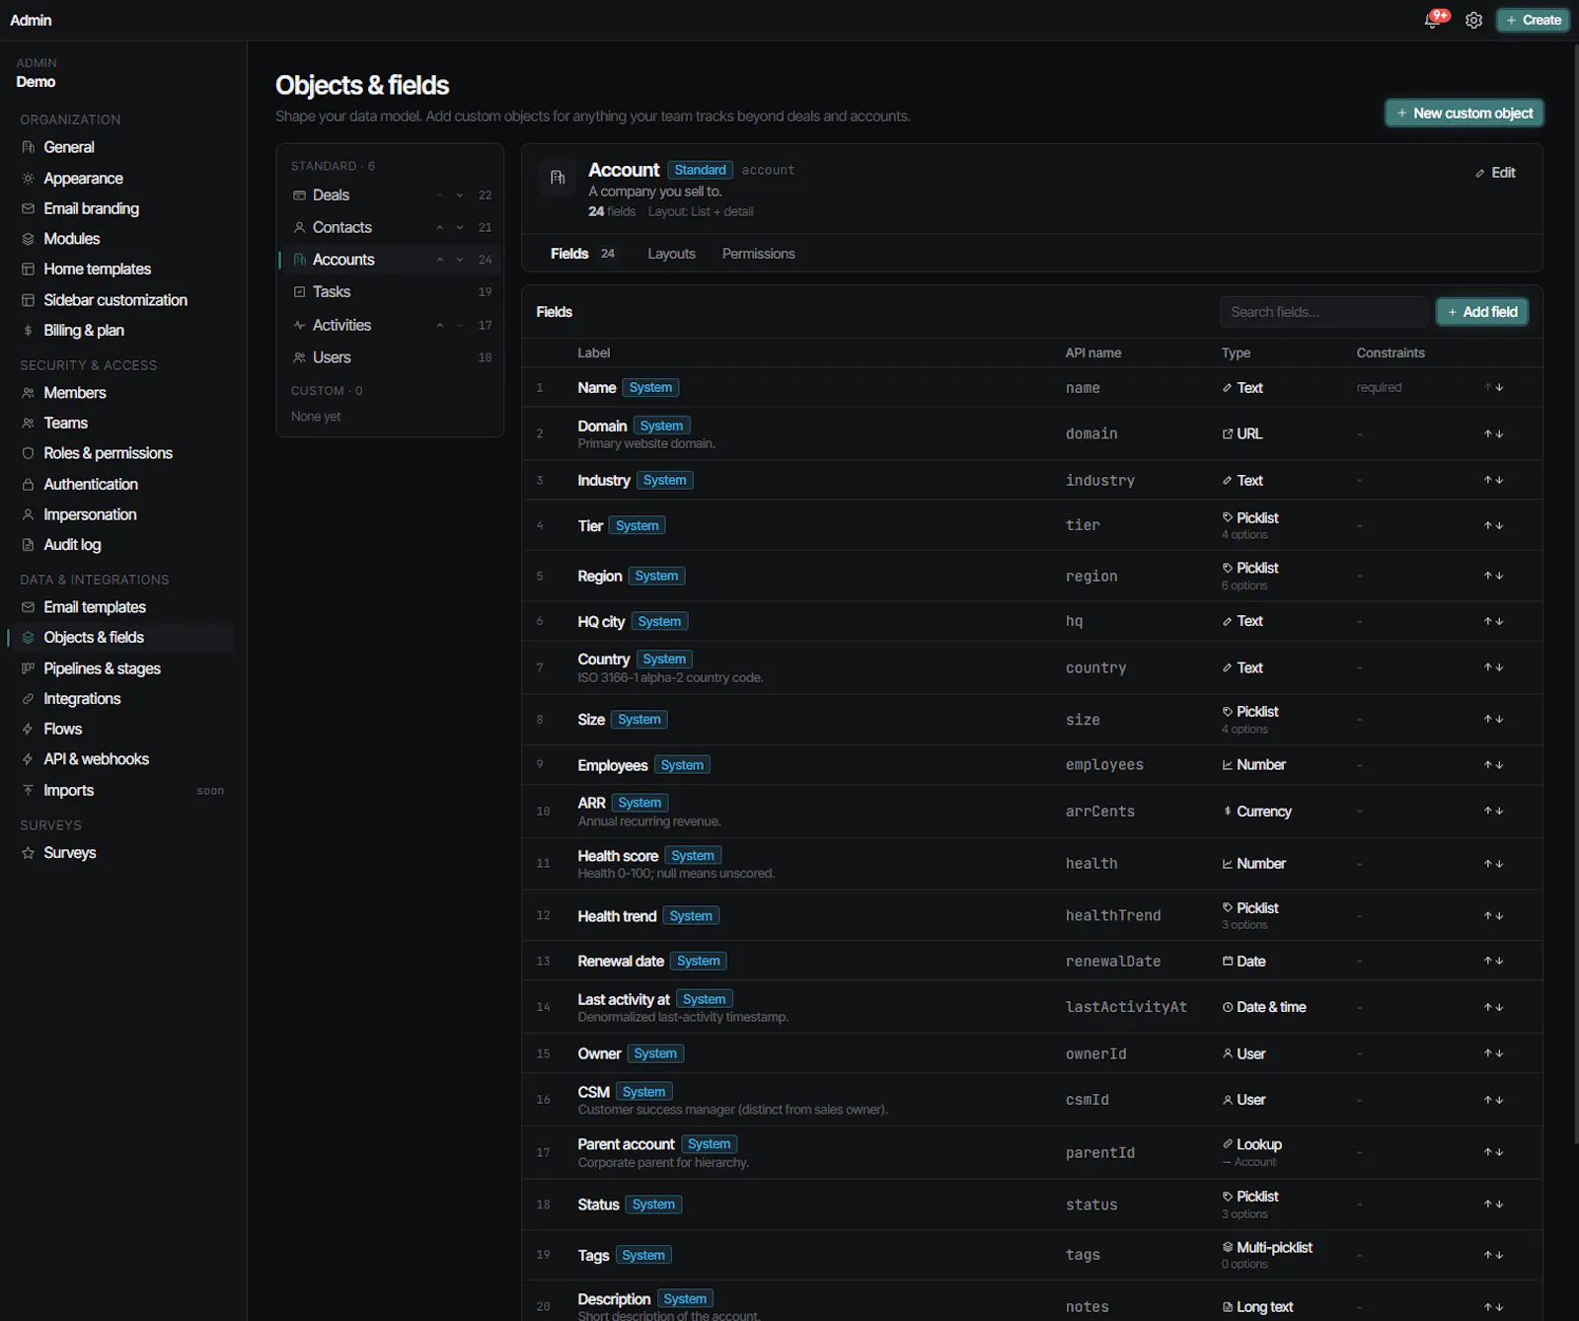This screenshot has width=1579, height=1321.
Task: Move the Employees field up
Action: pos(1488,765)
